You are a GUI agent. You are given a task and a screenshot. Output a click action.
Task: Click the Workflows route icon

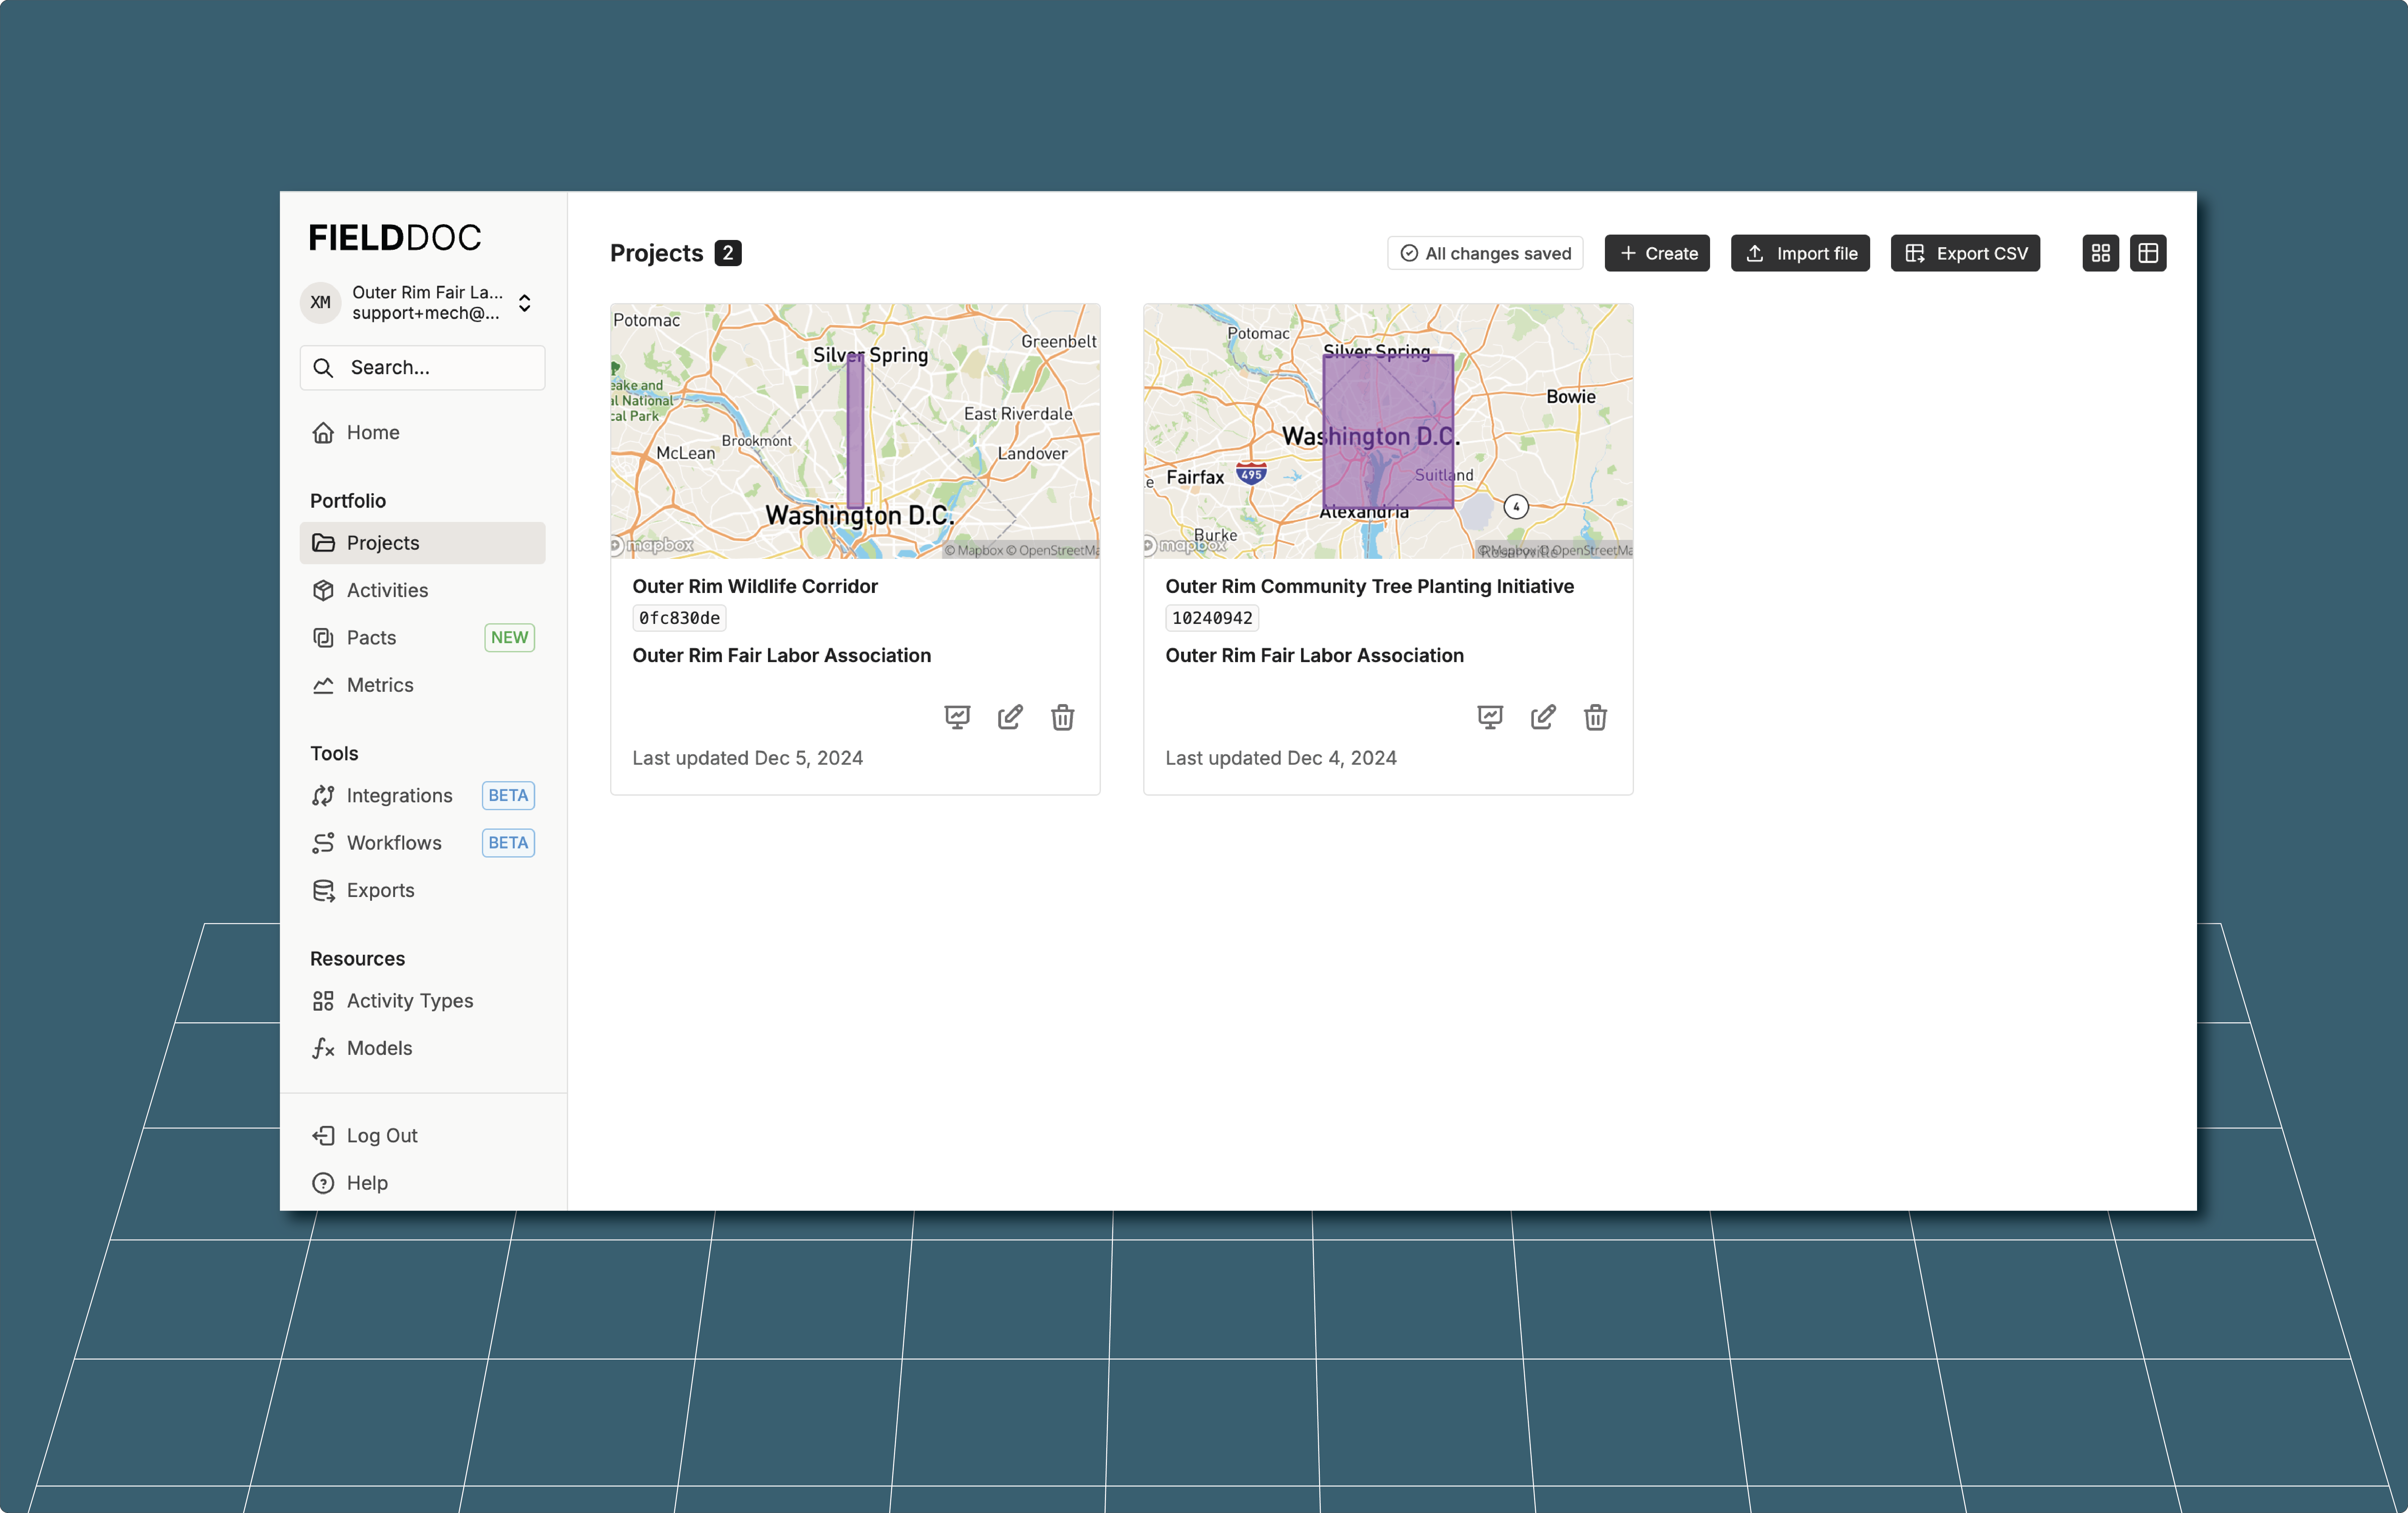coord(323,843)
